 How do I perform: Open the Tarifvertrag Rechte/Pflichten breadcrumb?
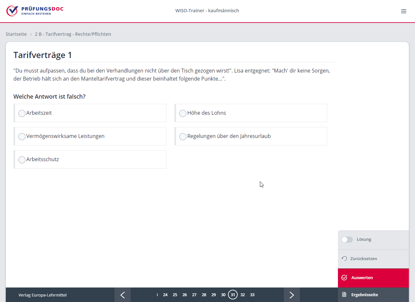click(x=73, y=34)
